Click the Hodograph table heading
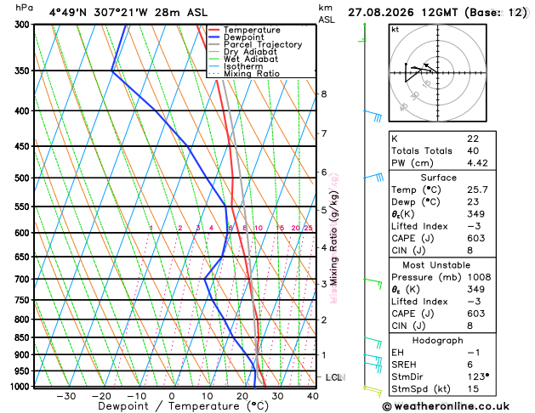Screen dimensions: 535x413 point(437,341)
